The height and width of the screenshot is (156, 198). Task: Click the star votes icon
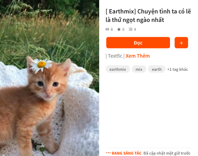(x=119, y=29)
